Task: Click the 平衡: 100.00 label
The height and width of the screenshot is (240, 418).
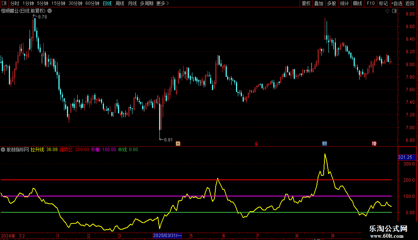Action: (x=104, y=150)
